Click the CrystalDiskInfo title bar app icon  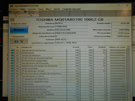coord(12,6)
